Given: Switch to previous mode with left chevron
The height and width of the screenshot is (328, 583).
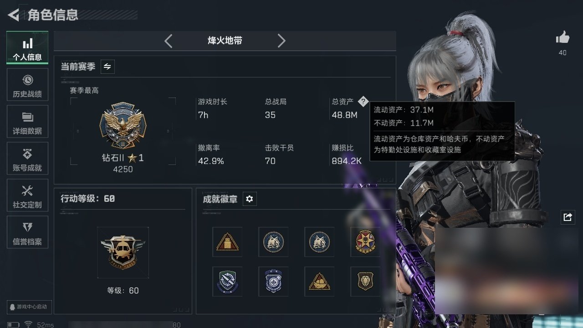Looking at the screenshot, I should [x=169, y=41].
